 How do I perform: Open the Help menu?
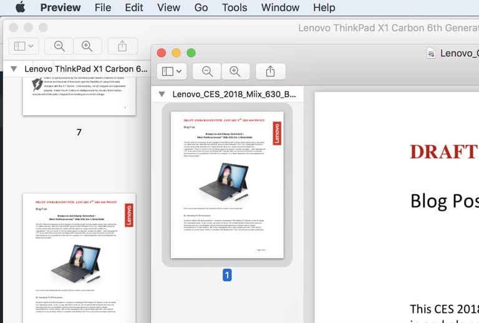point(324,7)
